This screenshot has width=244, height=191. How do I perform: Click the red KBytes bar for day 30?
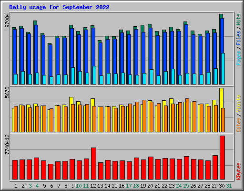pyautogui.click(x=222, y=158)
